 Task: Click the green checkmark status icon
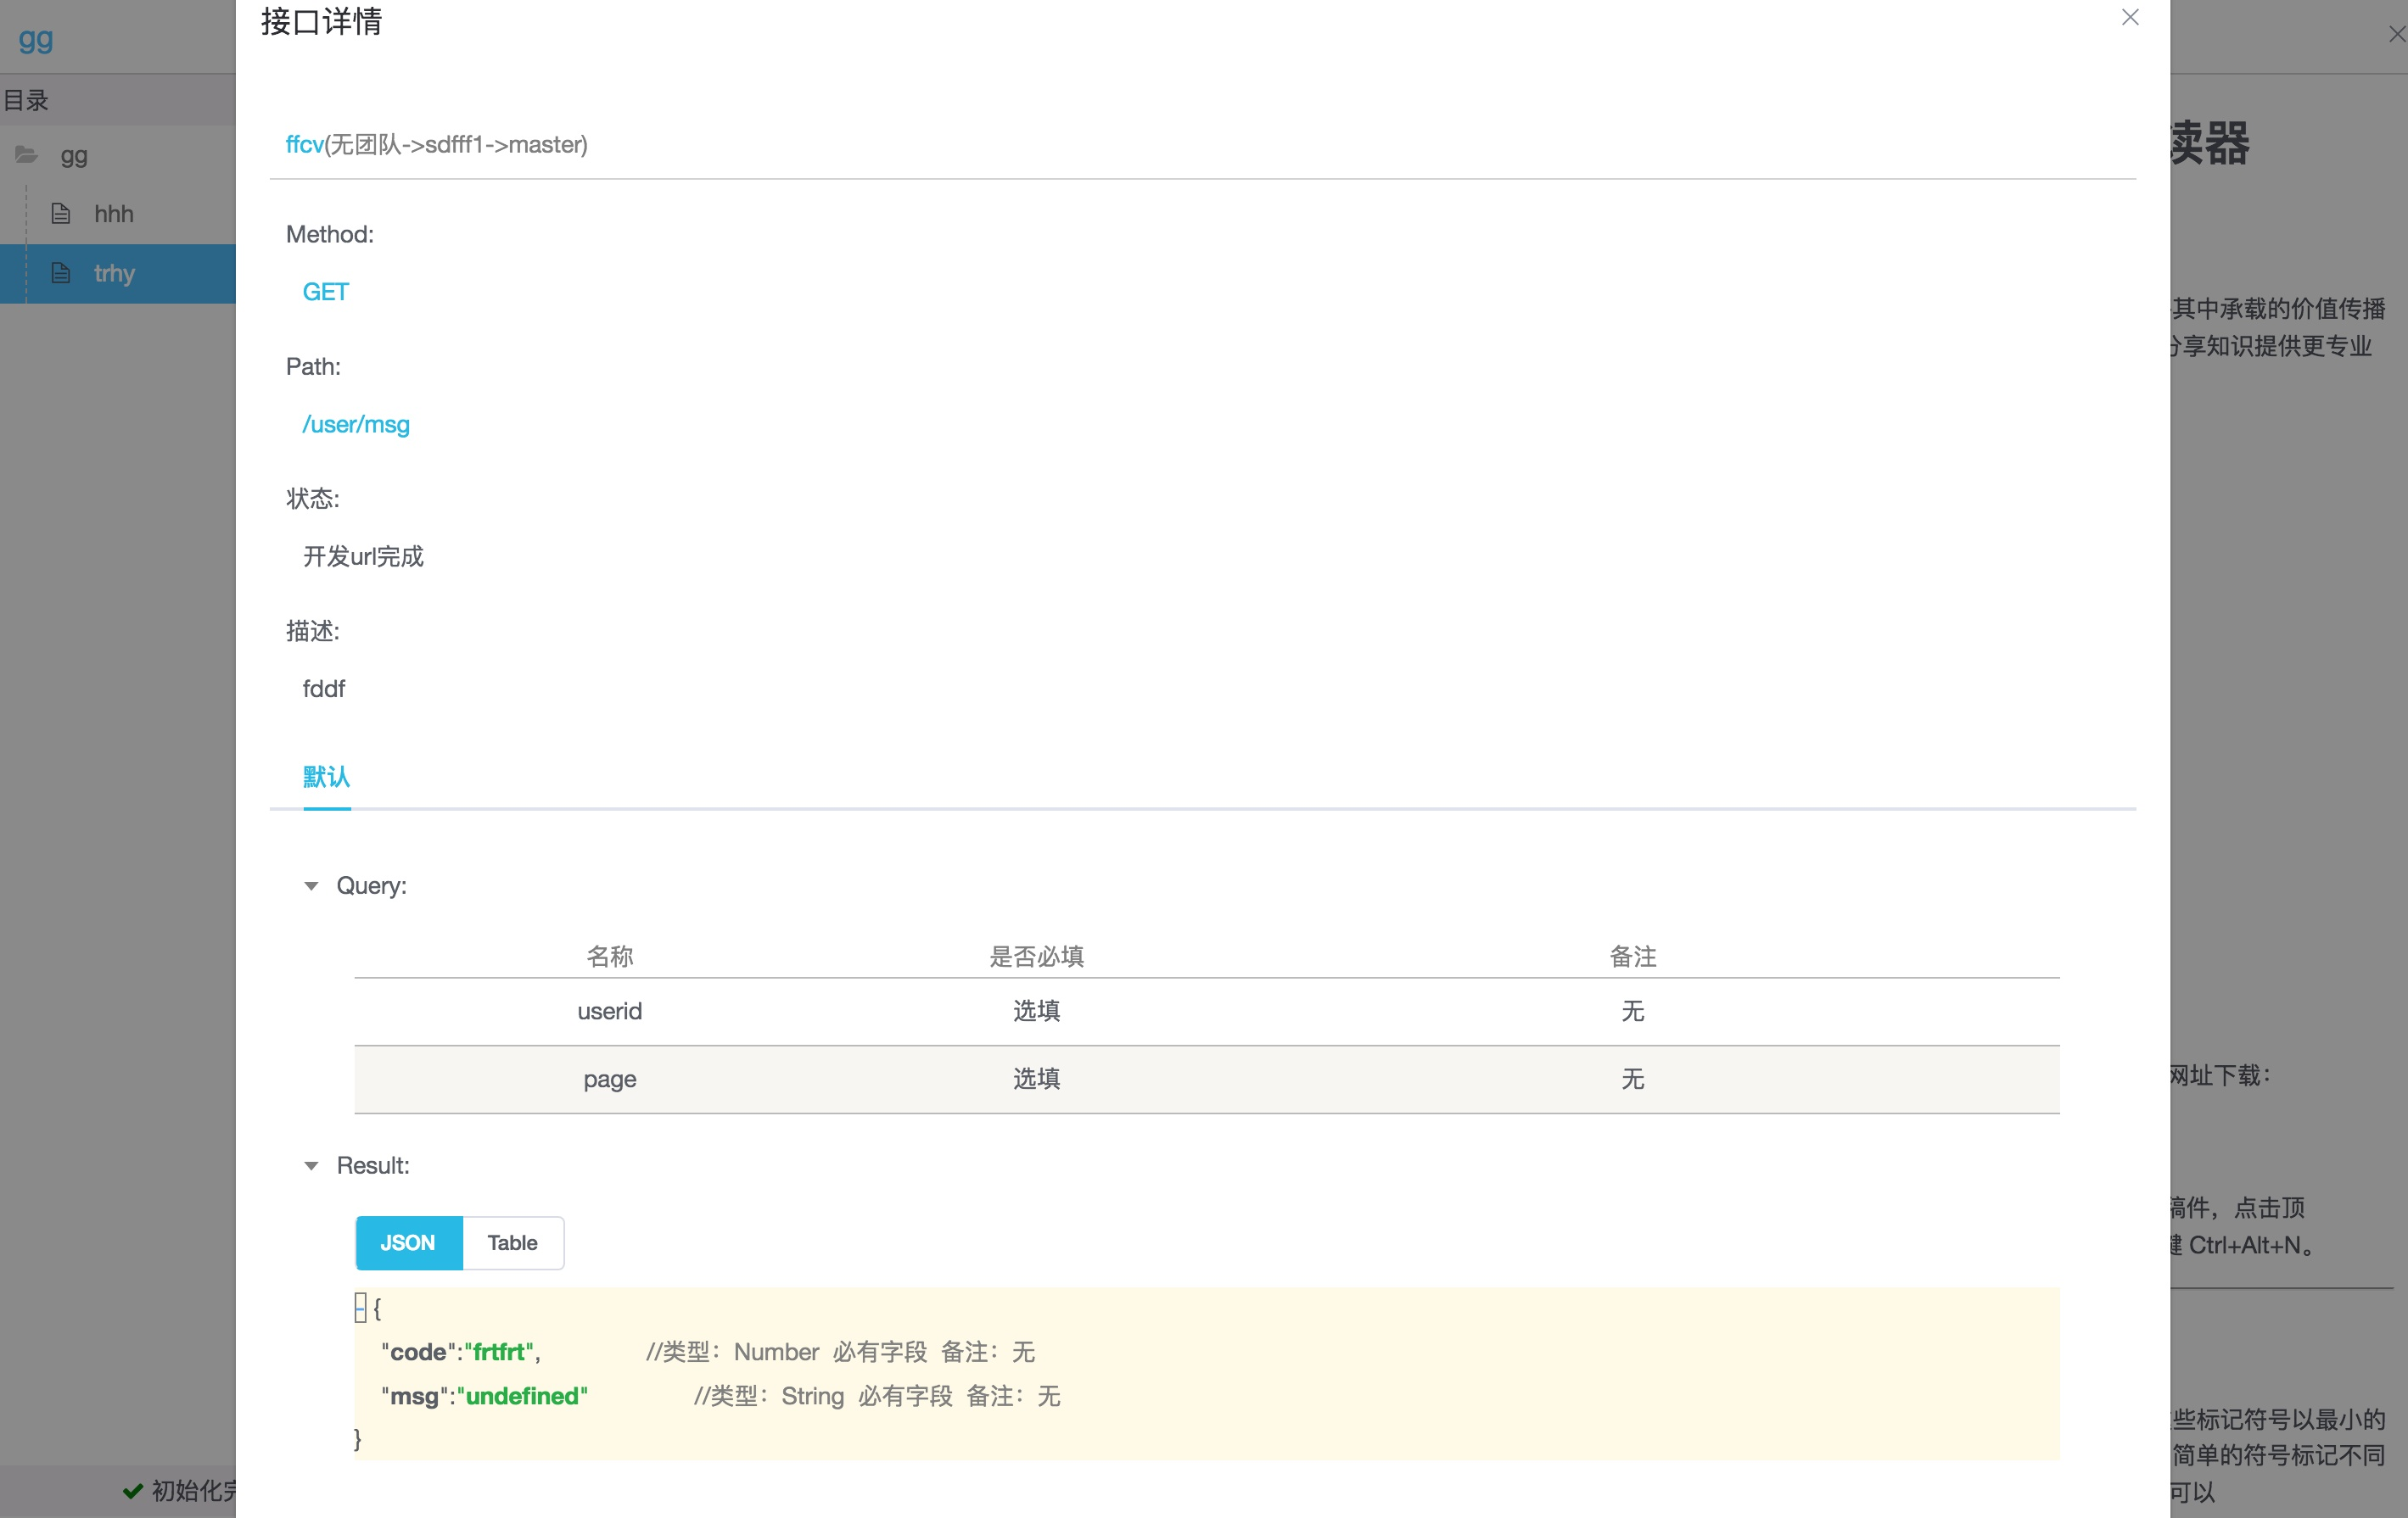pos(132,1491)
